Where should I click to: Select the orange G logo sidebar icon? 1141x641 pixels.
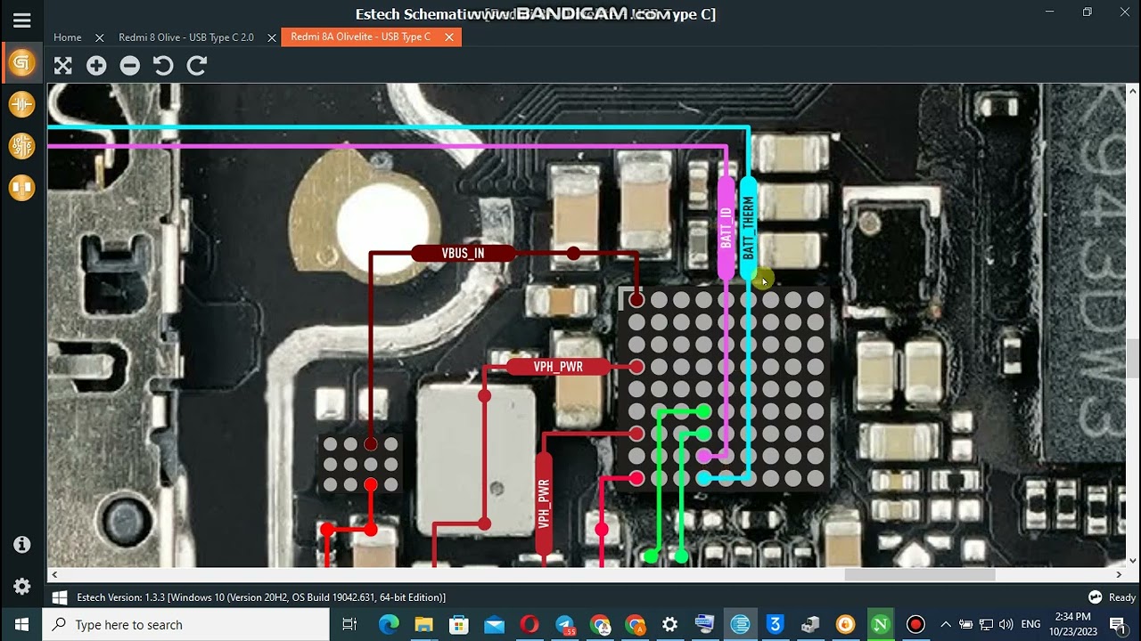[21, 63]
